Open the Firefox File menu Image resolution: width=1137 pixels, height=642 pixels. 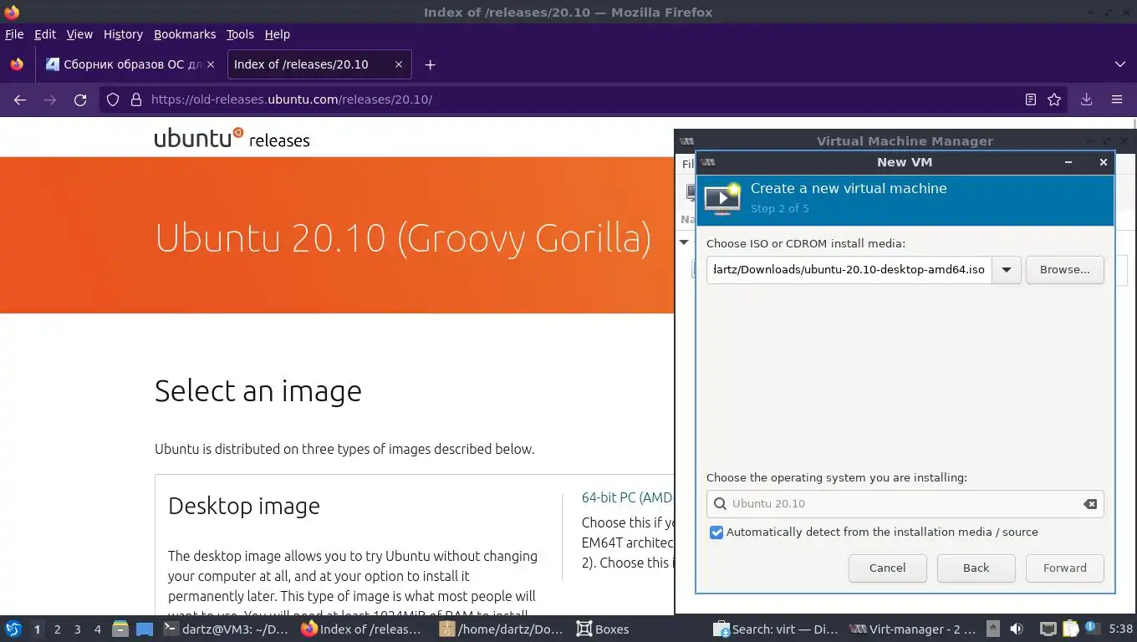14,34
